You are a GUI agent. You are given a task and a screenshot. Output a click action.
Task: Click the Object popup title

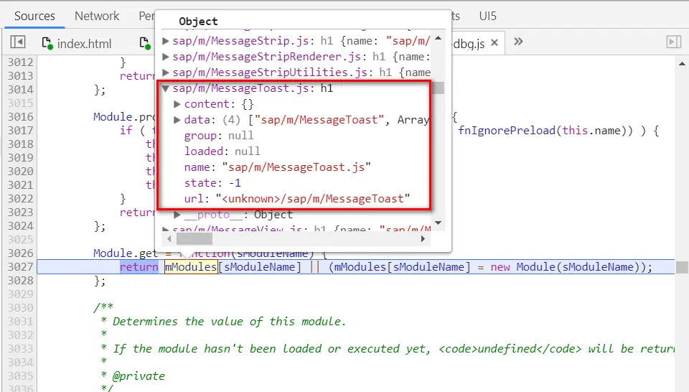click(198, 21)
